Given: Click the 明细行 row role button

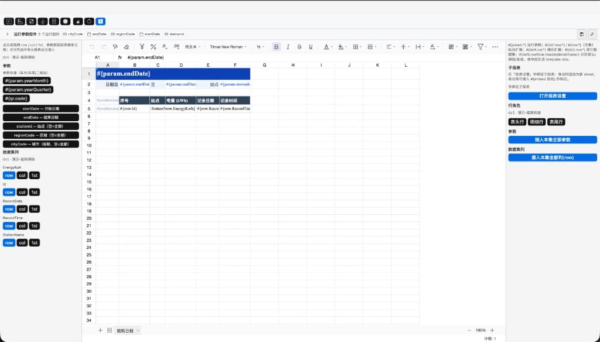Looking at the screenshot, I should pyautogui.click(x=537, y=122).
